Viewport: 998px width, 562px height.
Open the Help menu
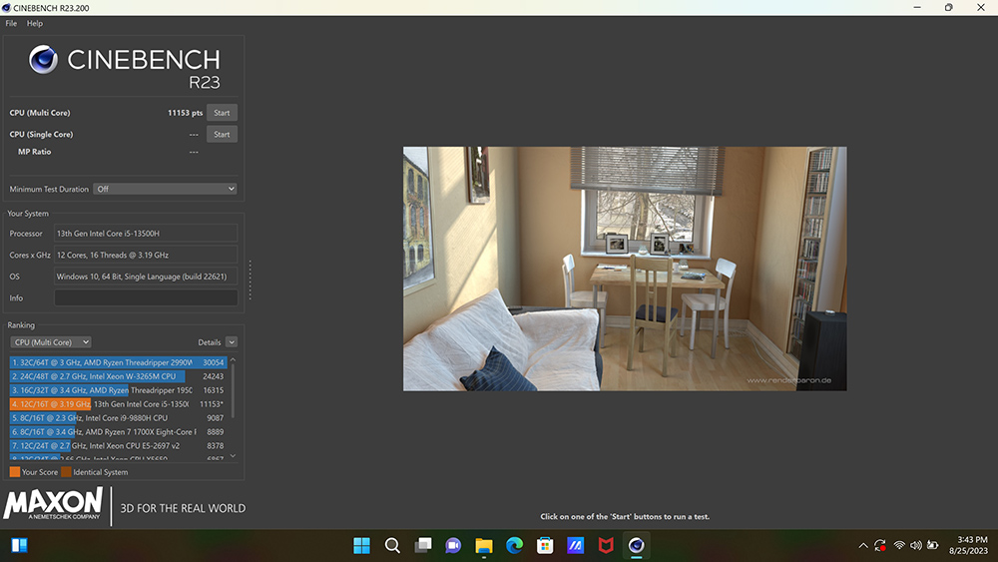click(x=35, y=24)
